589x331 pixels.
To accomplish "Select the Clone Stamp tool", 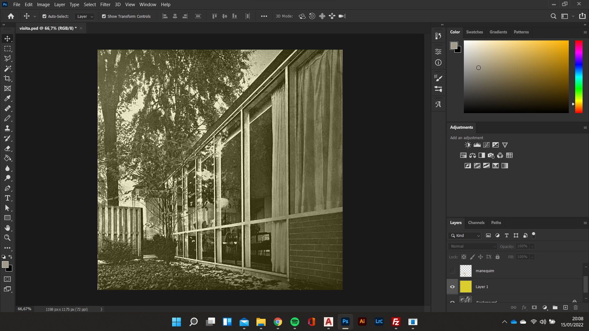I will click(x=7, y=128).
